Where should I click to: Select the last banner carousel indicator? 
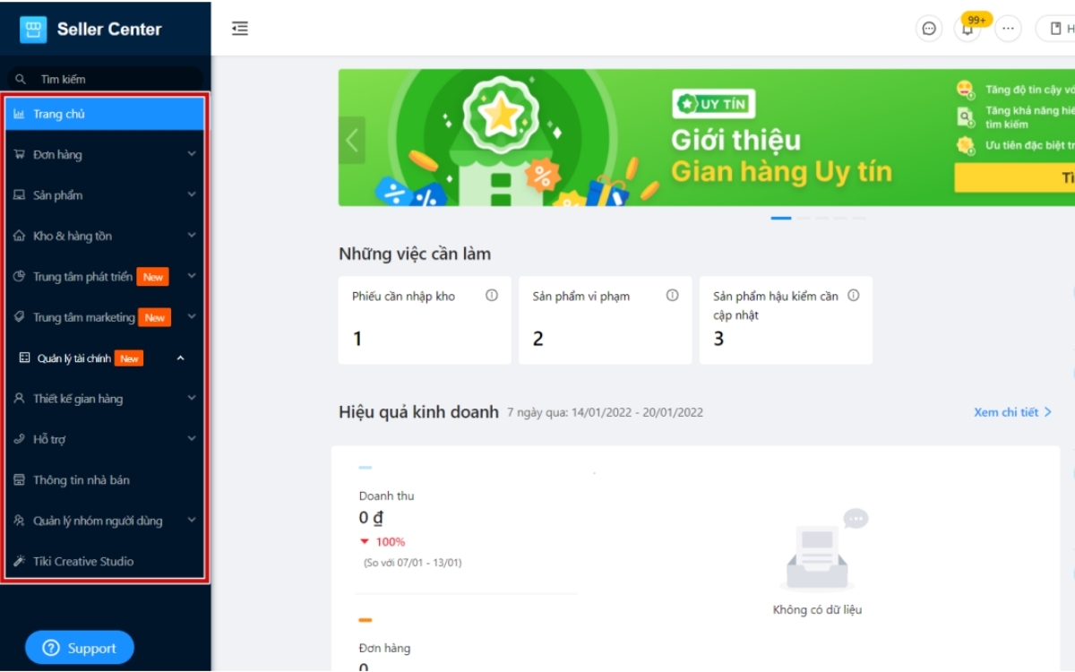pos(859,218)
